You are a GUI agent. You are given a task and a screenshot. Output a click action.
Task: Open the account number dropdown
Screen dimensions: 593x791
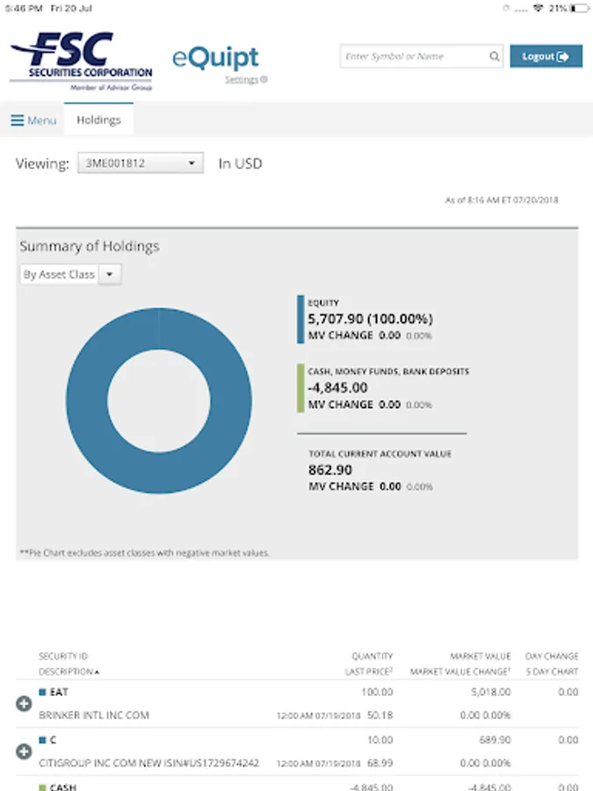pos(141,163)
